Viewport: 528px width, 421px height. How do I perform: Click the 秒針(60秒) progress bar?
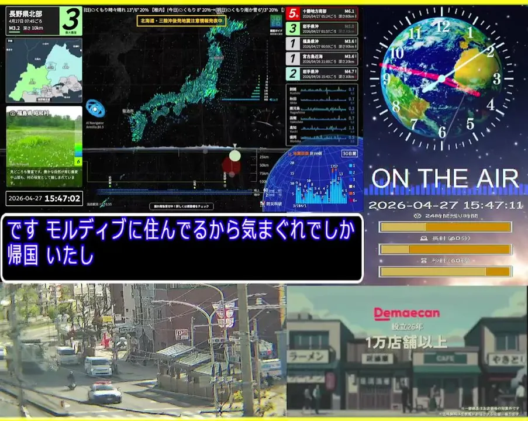[446, 271]
